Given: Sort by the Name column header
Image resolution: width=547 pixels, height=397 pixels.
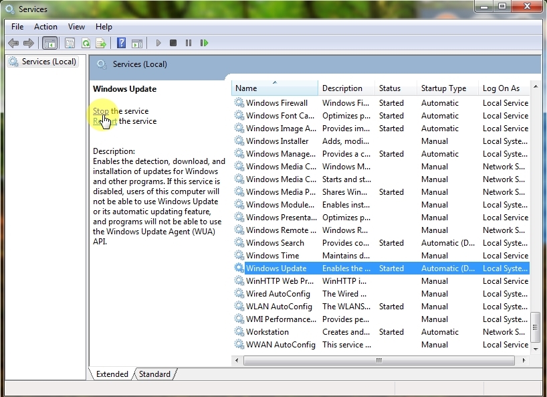Looking at the screenshot, I should click(275, 88).
